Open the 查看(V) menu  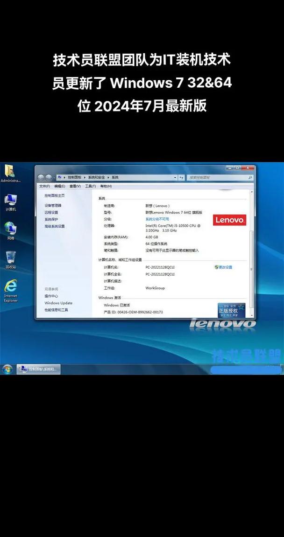75,186
